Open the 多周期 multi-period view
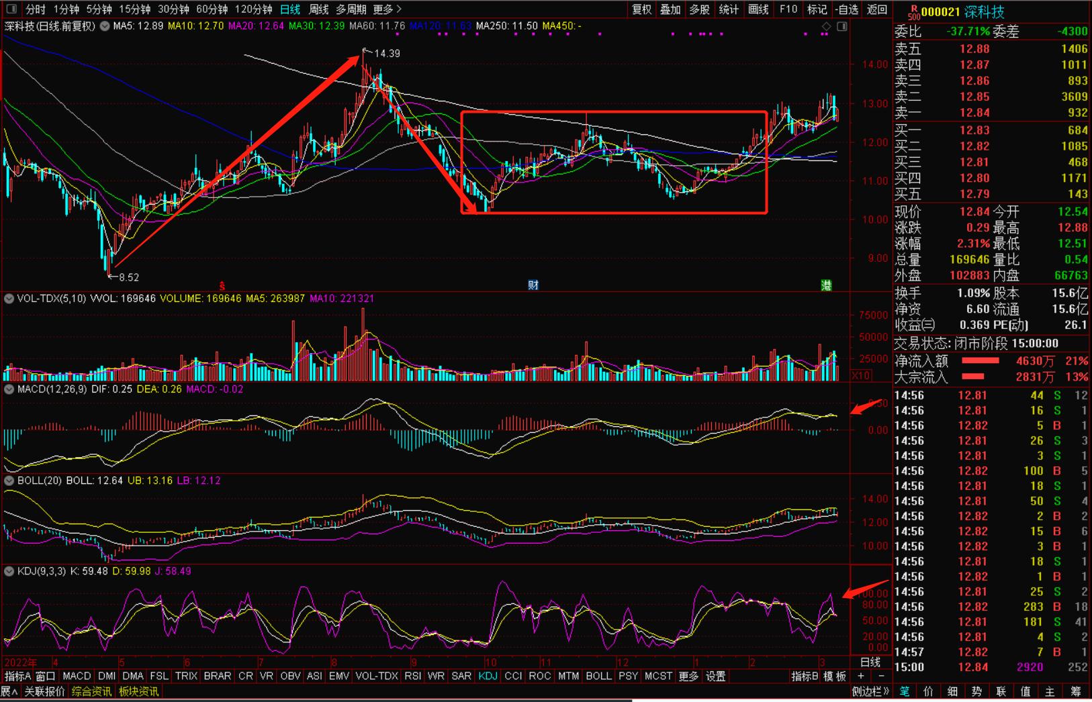The image size is (1092, 702). click(351, 9)
